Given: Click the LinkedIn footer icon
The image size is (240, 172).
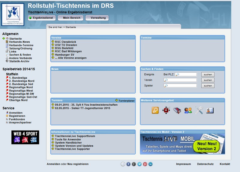Looking at the screenshot, I should [x=150, y=164].
